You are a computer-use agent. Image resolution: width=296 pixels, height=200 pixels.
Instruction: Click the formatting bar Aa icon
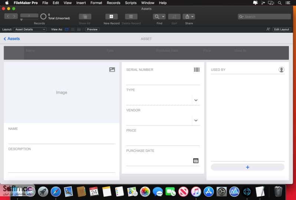point(268,29)
